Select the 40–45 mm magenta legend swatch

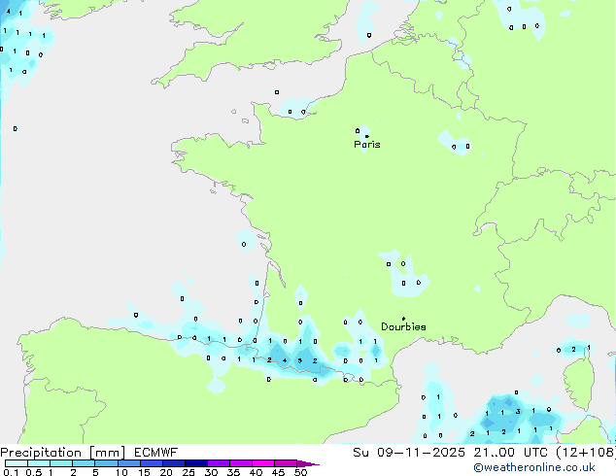tap(263, 463)
